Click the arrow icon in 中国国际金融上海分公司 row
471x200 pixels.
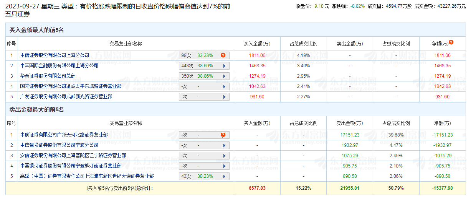(x=224, y=66)
